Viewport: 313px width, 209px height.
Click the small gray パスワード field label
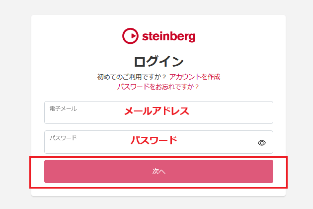tap(63, 137)
